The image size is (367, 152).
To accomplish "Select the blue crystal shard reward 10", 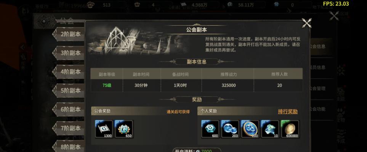I will [270, 129].
